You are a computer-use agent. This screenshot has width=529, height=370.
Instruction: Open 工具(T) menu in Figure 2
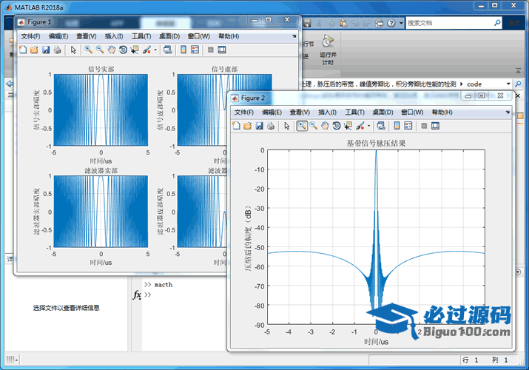pyautogui.click(x=354, y=112)
